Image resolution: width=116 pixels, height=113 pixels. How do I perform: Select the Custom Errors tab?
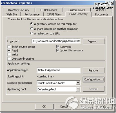click(77, 10)
